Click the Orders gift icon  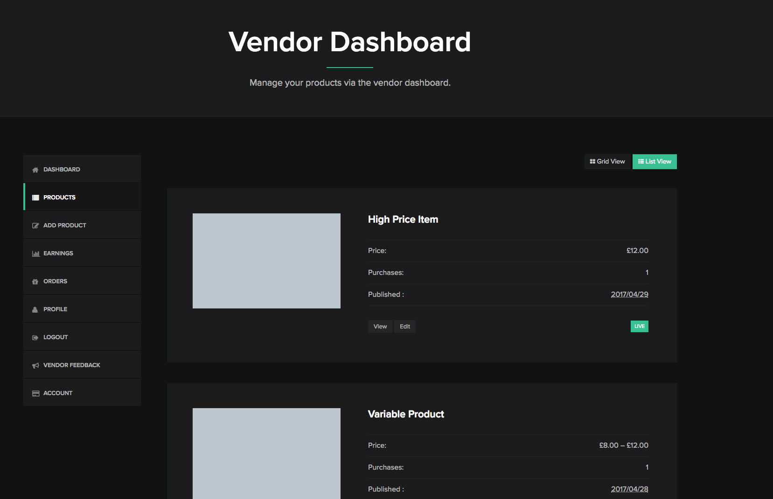click(35, 281)
